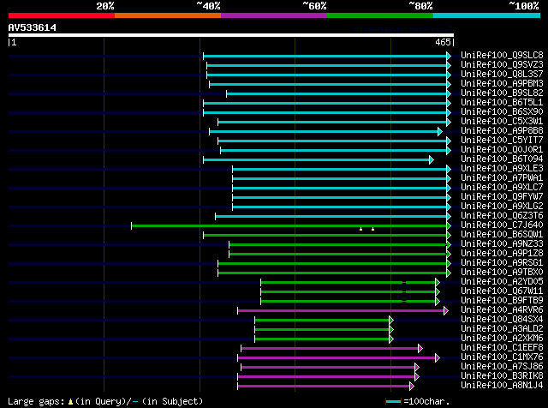Select the UniRef100_Q84SX4 label

502,320
